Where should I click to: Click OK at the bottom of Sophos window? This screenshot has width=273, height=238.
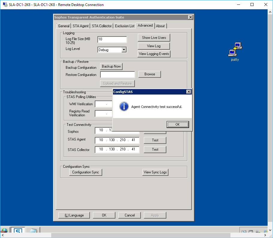(x=104, y=215)
